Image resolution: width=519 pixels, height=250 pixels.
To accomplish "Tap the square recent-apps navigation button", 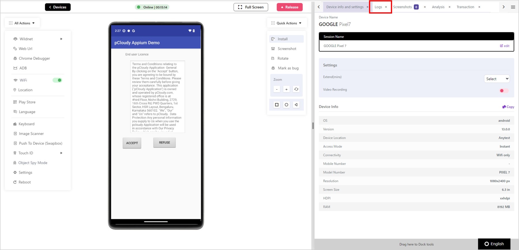I will 277,105.
